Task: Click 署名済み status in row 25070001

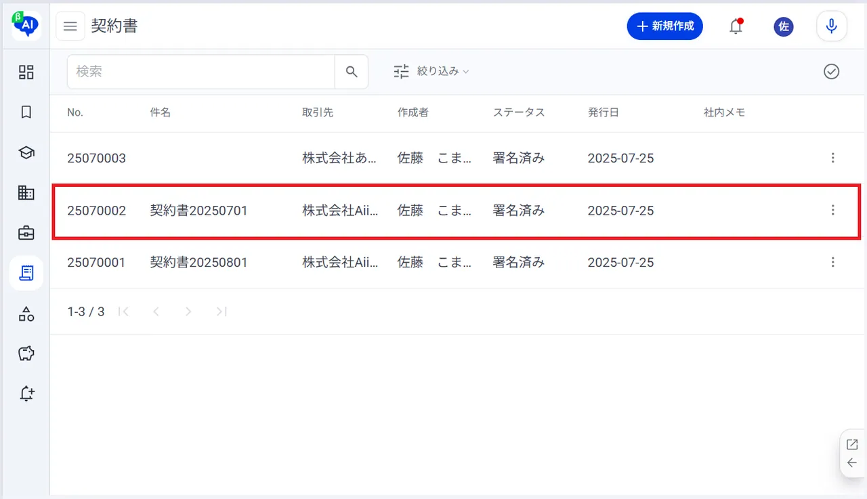Action: point(519,263)
